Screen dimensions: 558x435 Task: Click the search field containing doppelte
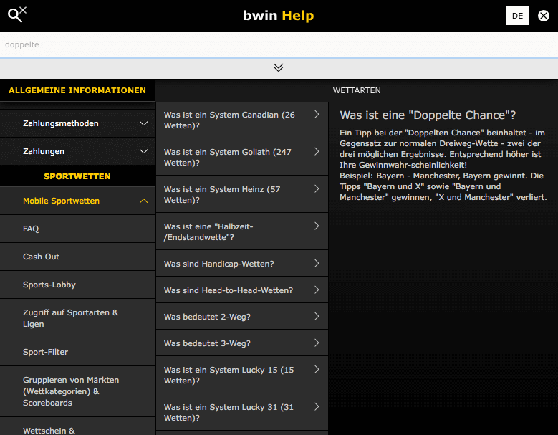tap(279, 44)
